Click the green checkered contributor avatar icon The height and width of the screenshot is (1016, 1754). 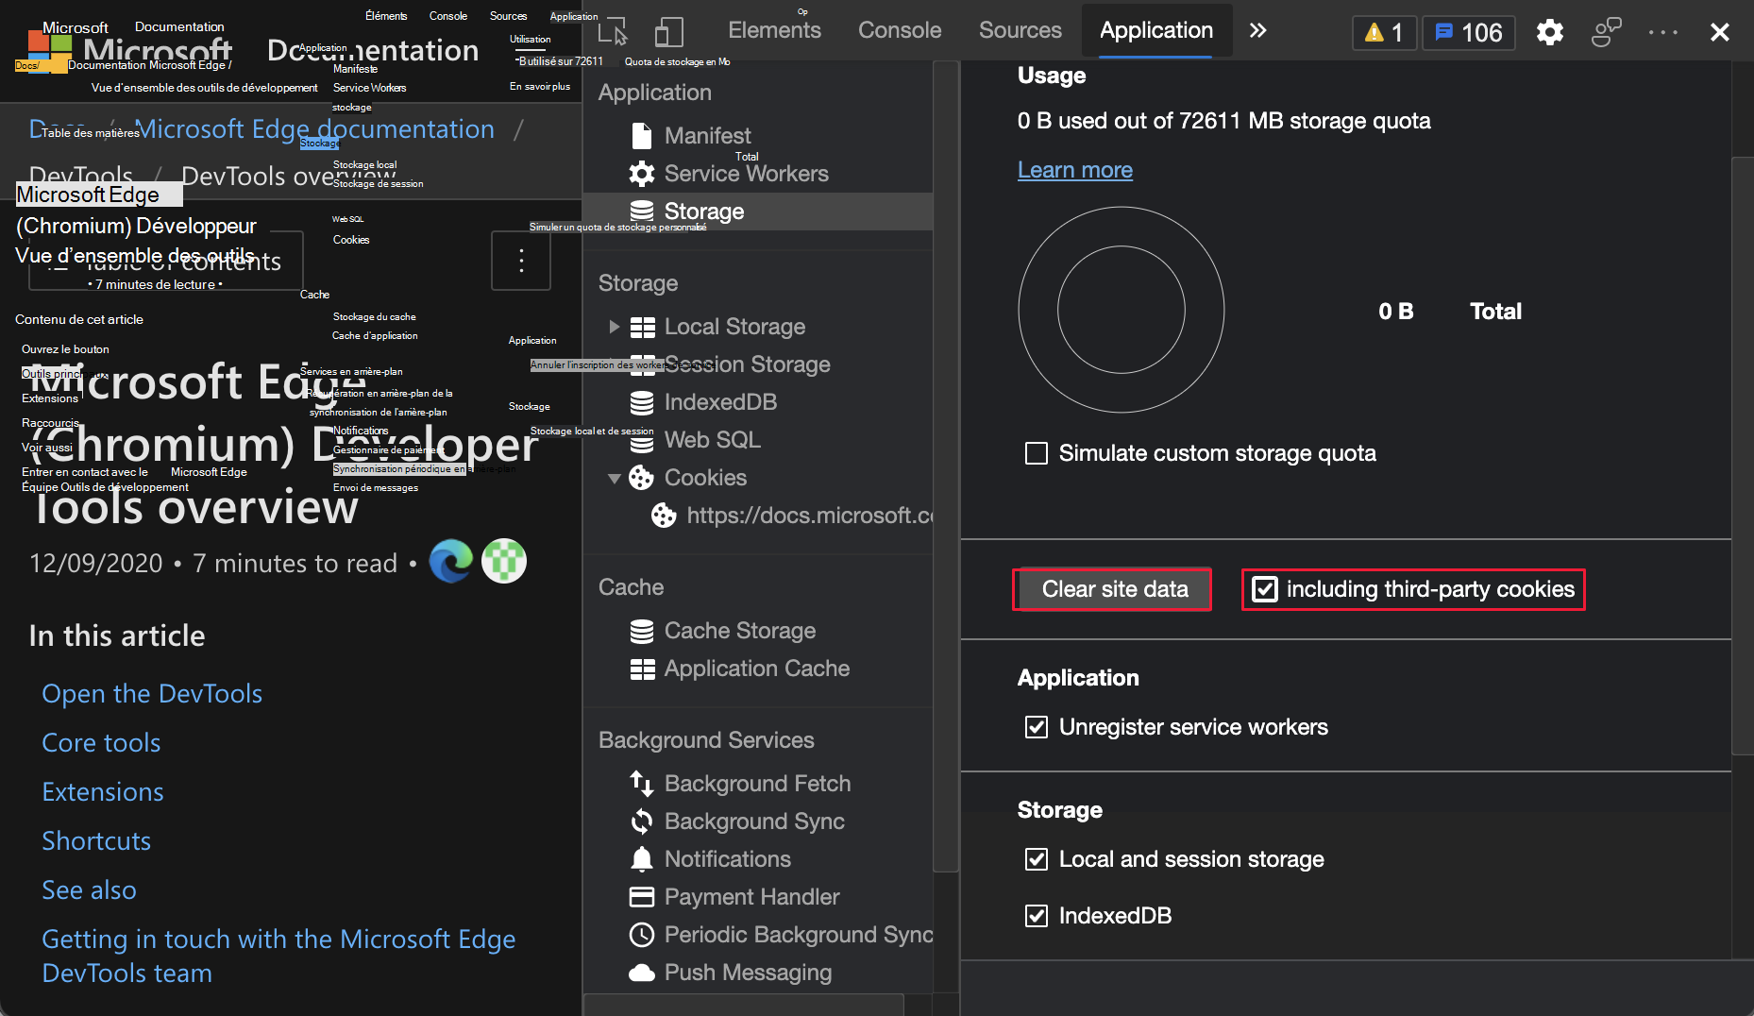[504, 562]
